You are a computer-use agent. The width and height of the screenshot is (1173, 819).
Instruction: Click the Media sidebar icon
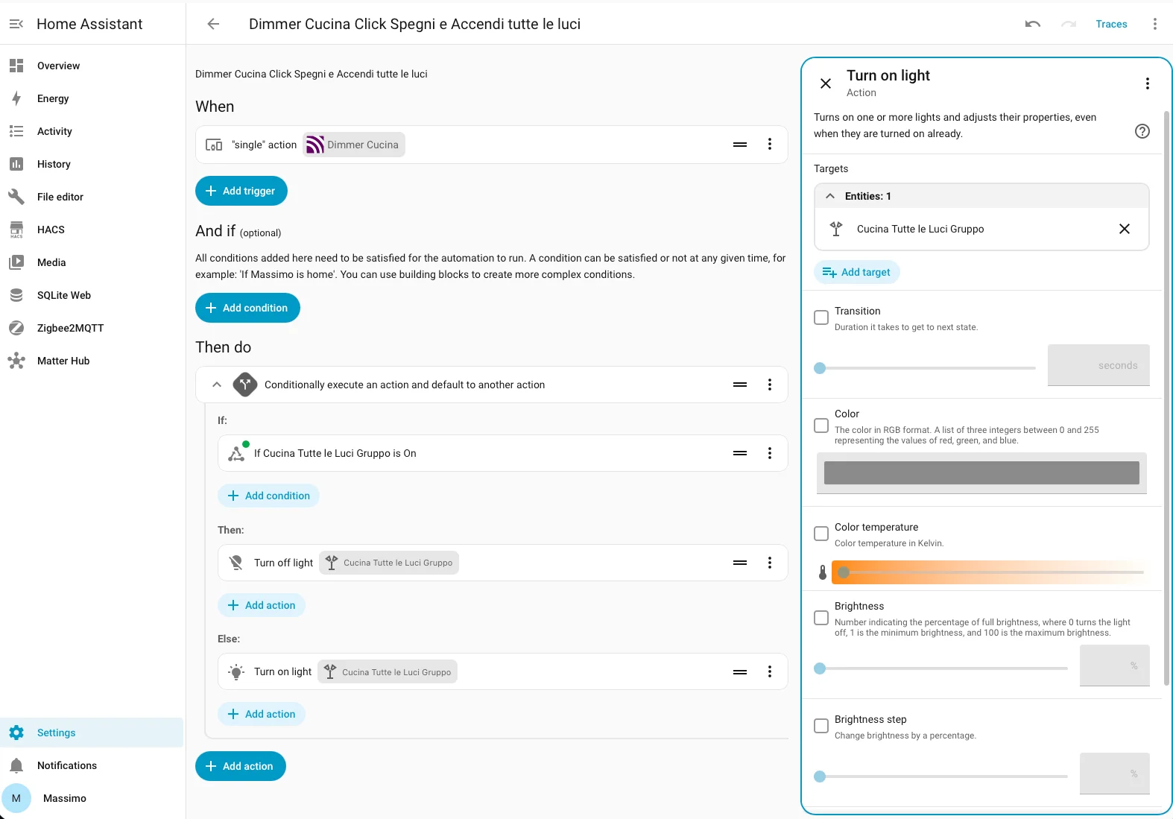16,262
